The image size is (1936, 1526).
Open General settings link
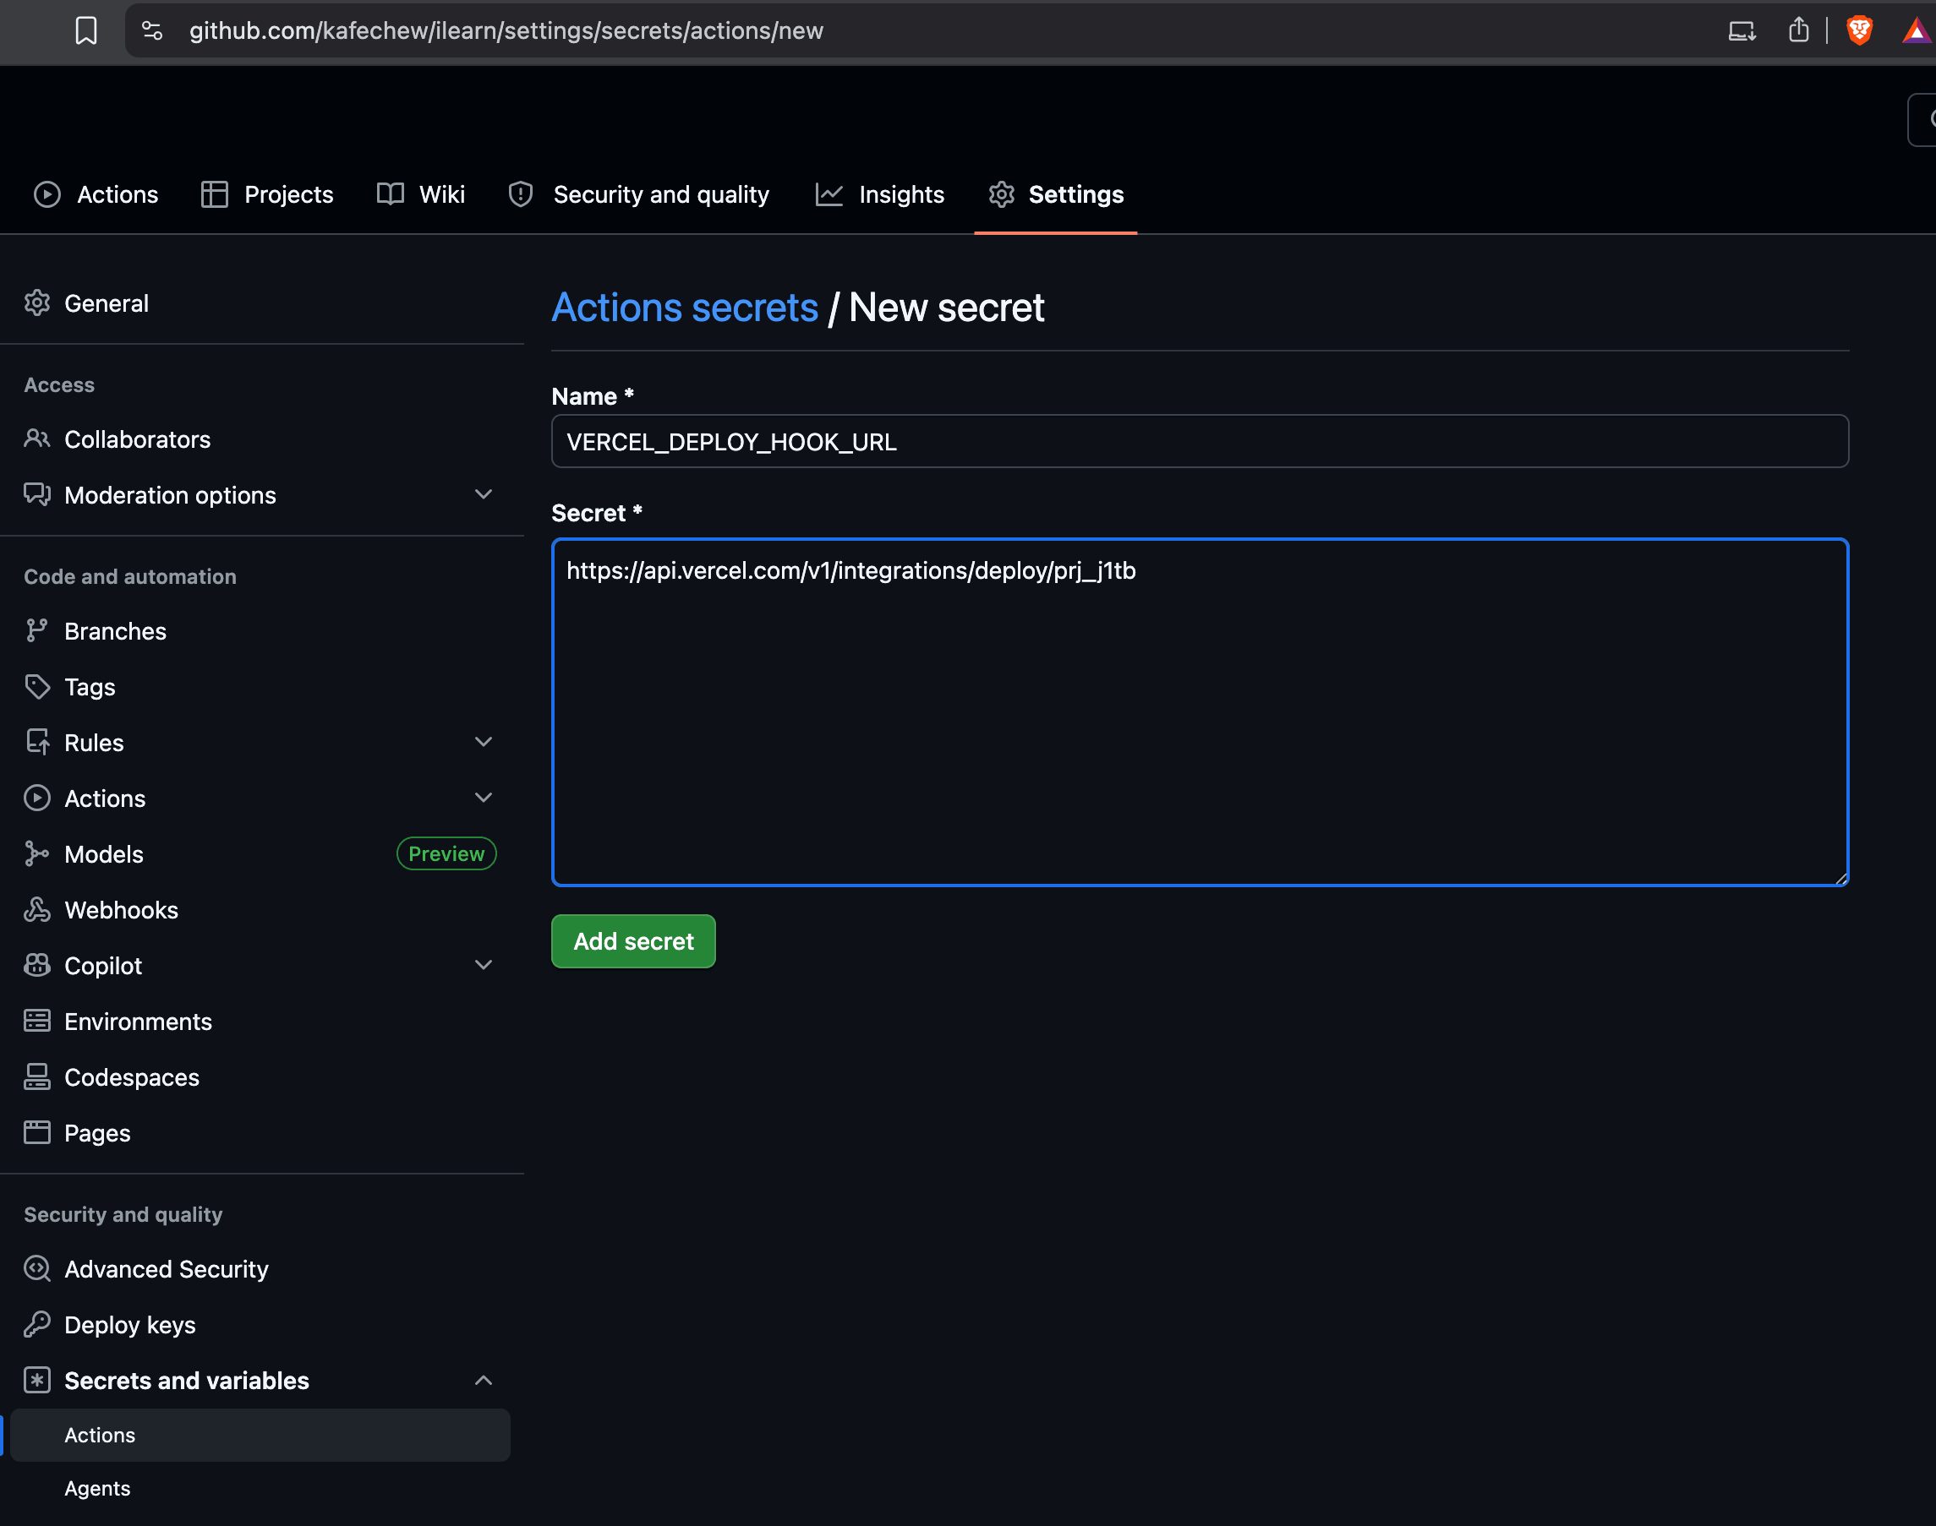click(x=107, y=302)
